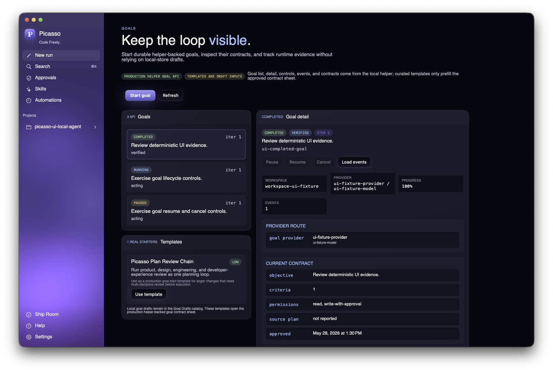Click the criteria row in Current Contract
This screenshot has width=553, height=372.
pyautogui.click(x=362, y=290)
